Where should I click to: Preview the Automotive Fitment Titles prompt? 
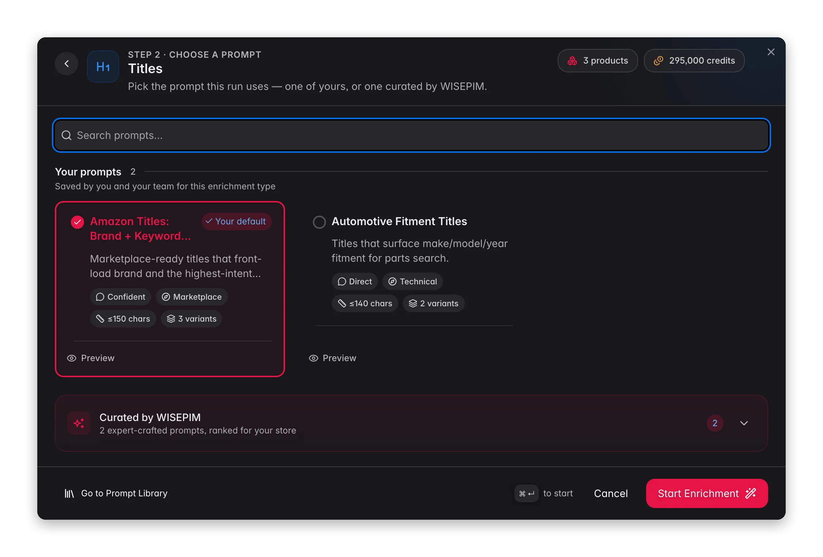pyautogui.click(x=332, y=358)
